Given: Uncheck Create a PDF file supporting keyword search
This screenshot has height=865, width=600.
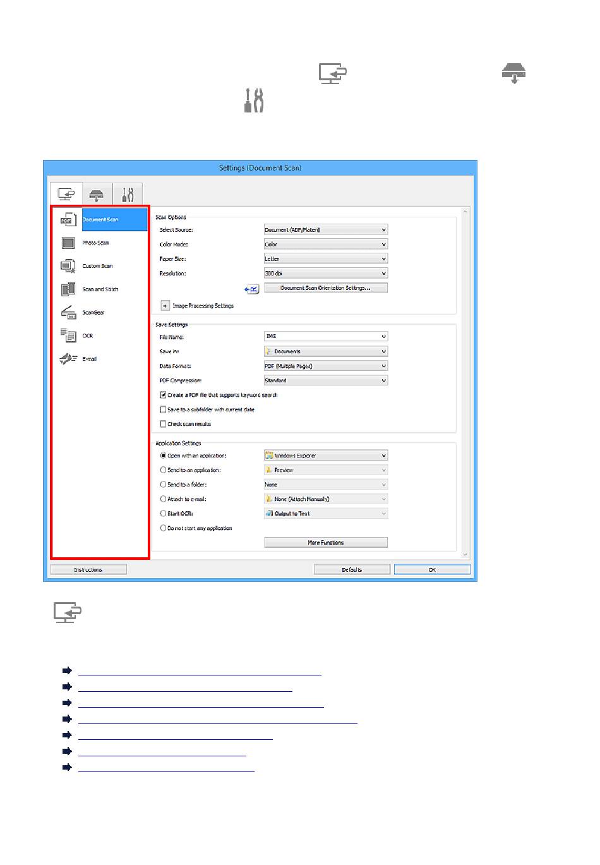Looking at the screenshot, I should (163, 395).
